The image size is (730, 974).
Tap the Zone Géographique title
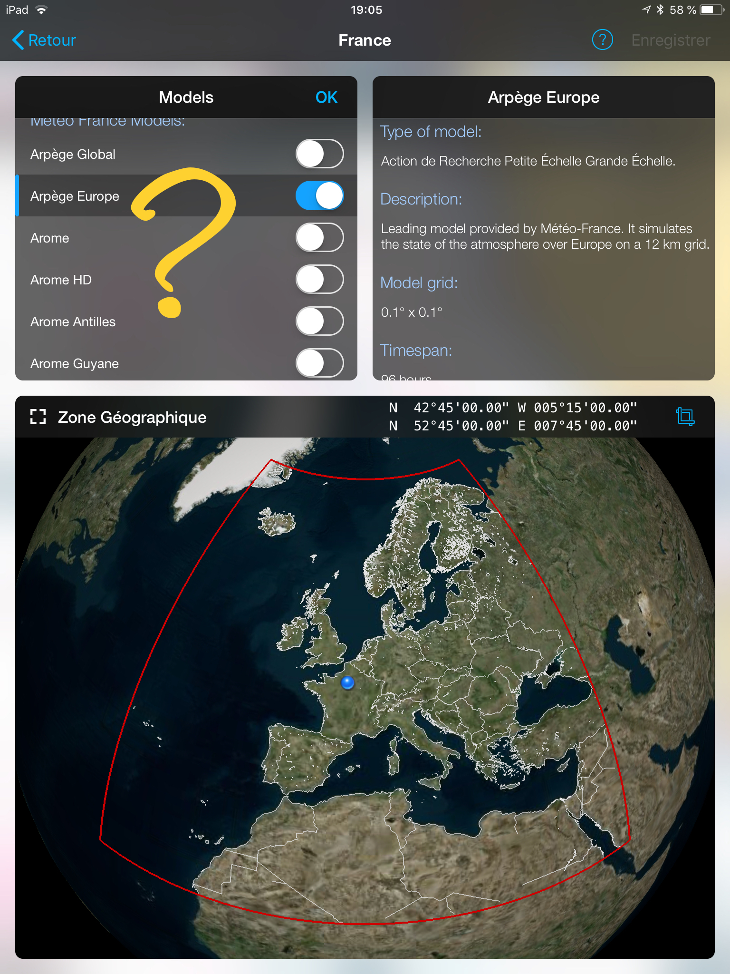pos(132,417)
